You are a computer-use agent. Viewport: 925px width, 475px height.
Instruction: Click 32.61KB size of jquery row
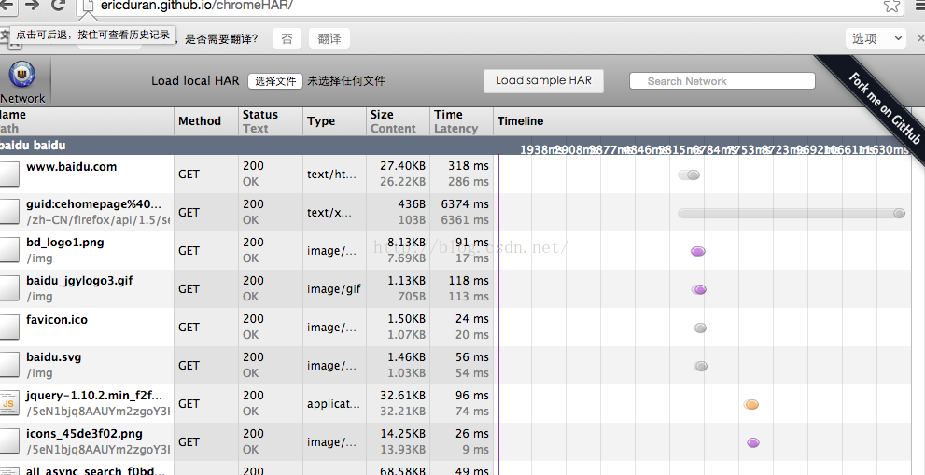click(x=403, y=396)
